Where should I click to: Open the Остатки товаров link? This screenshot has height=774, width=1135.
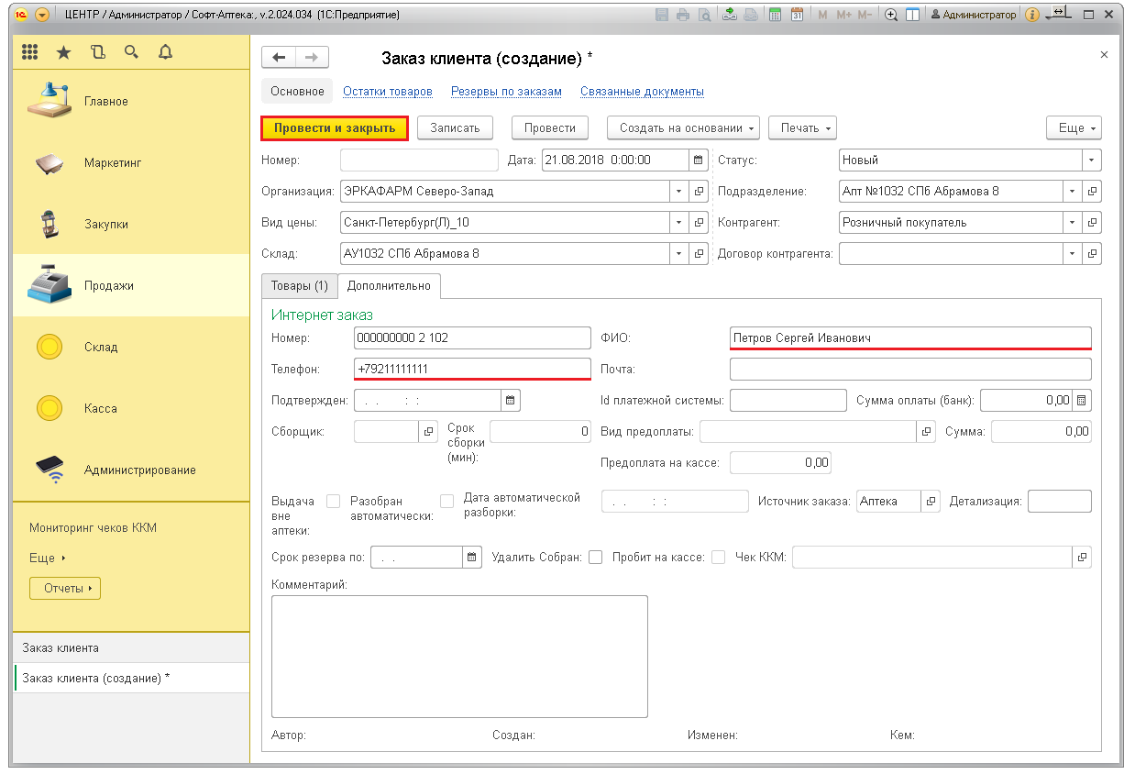pyautogui.click(x=387, y=92)
